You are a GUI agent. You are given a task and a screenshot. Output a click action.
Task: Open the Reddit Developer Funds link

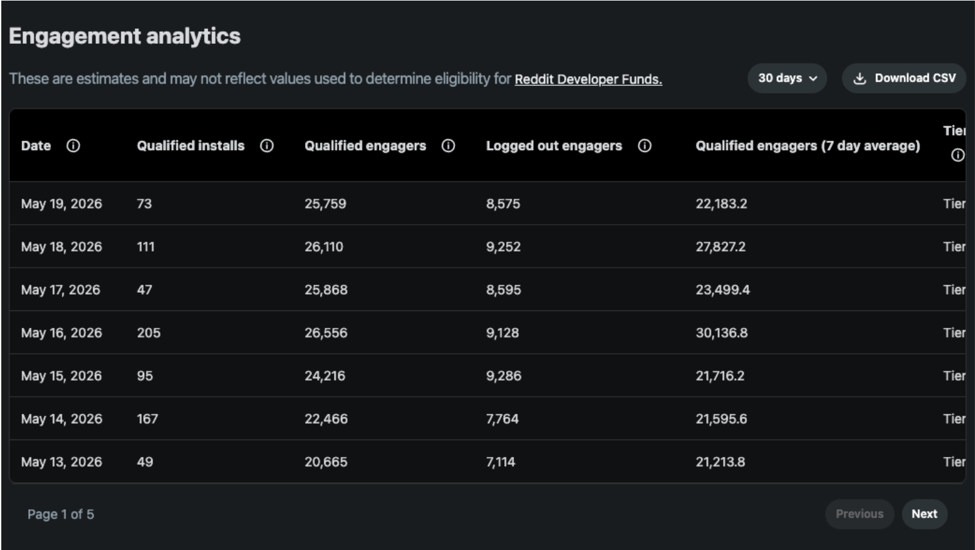[588, 79]
